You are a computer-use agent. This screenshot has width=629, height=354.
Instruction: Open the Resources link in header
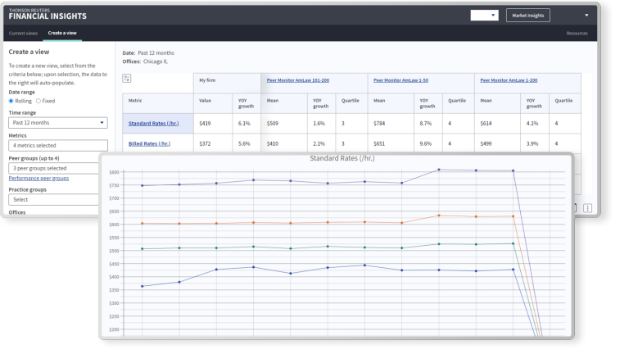577,33
